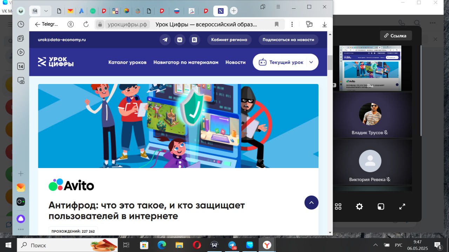Open the 14 tab group counter

pyautogui.click(x=35, y=11)
